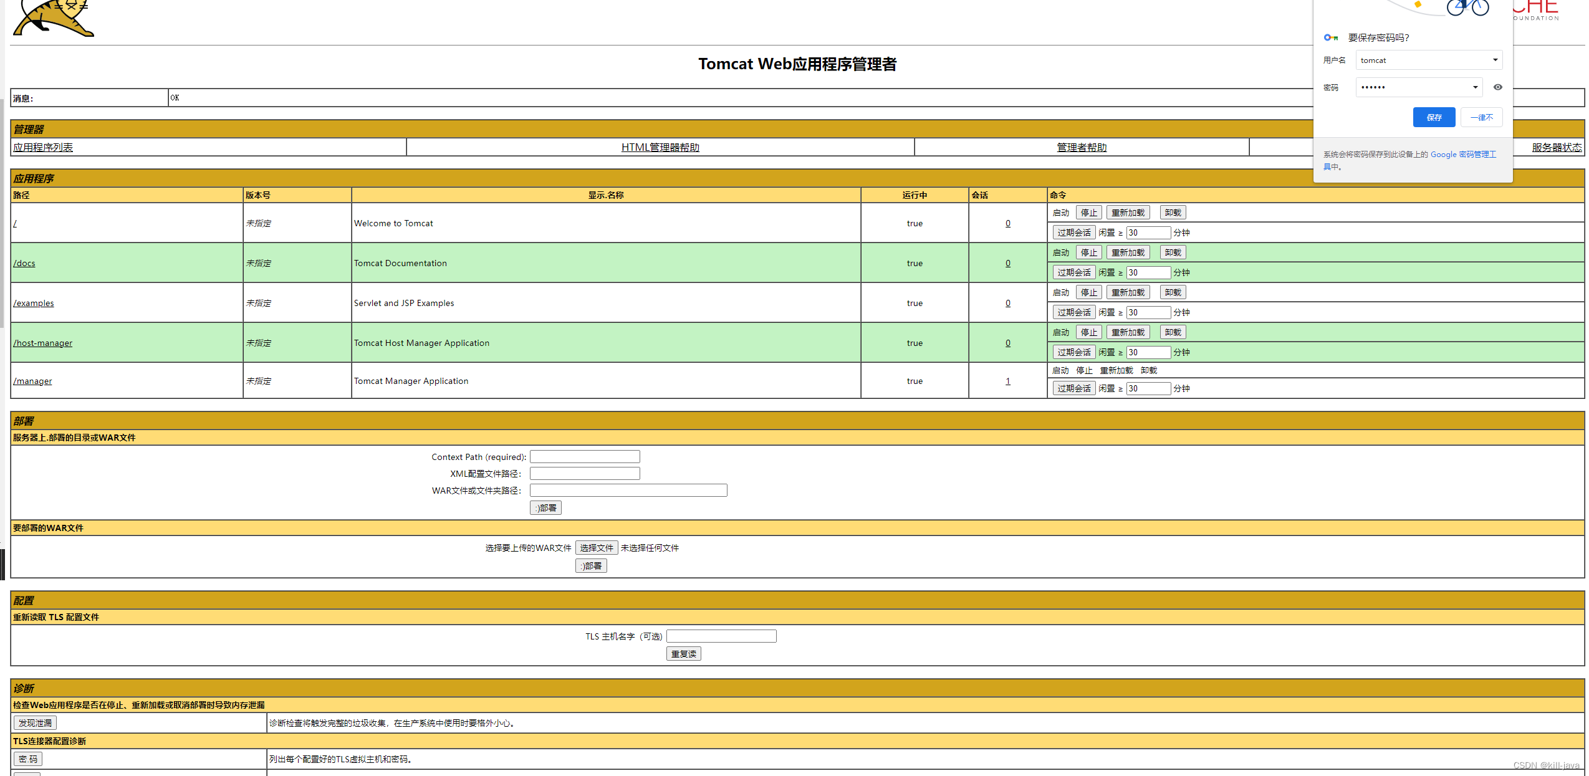Viewport: 1589px width, 776px height.
Task: Click the TLS 主机名字 input field
Action: 721,636
